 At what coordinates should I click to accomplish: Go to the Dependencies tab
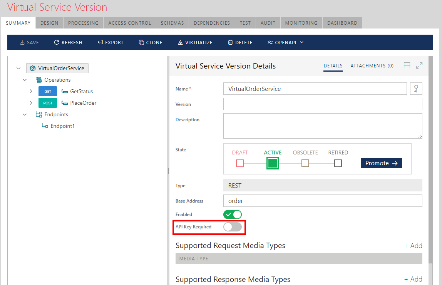(x=212, y=23)
